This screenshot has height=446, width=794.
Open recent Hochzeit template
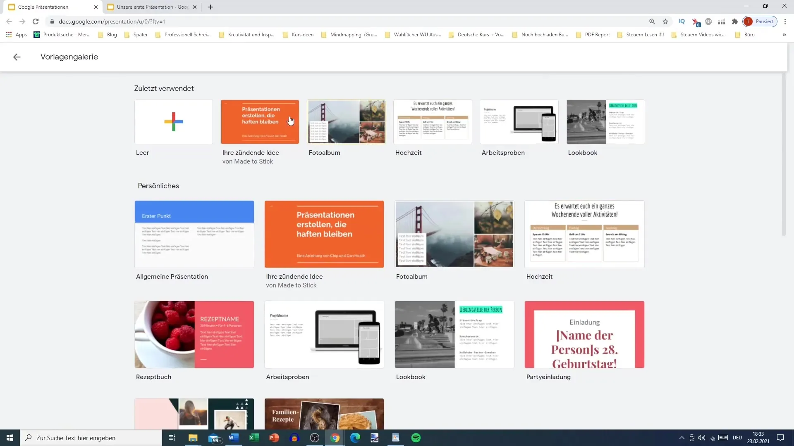[433, 122]
